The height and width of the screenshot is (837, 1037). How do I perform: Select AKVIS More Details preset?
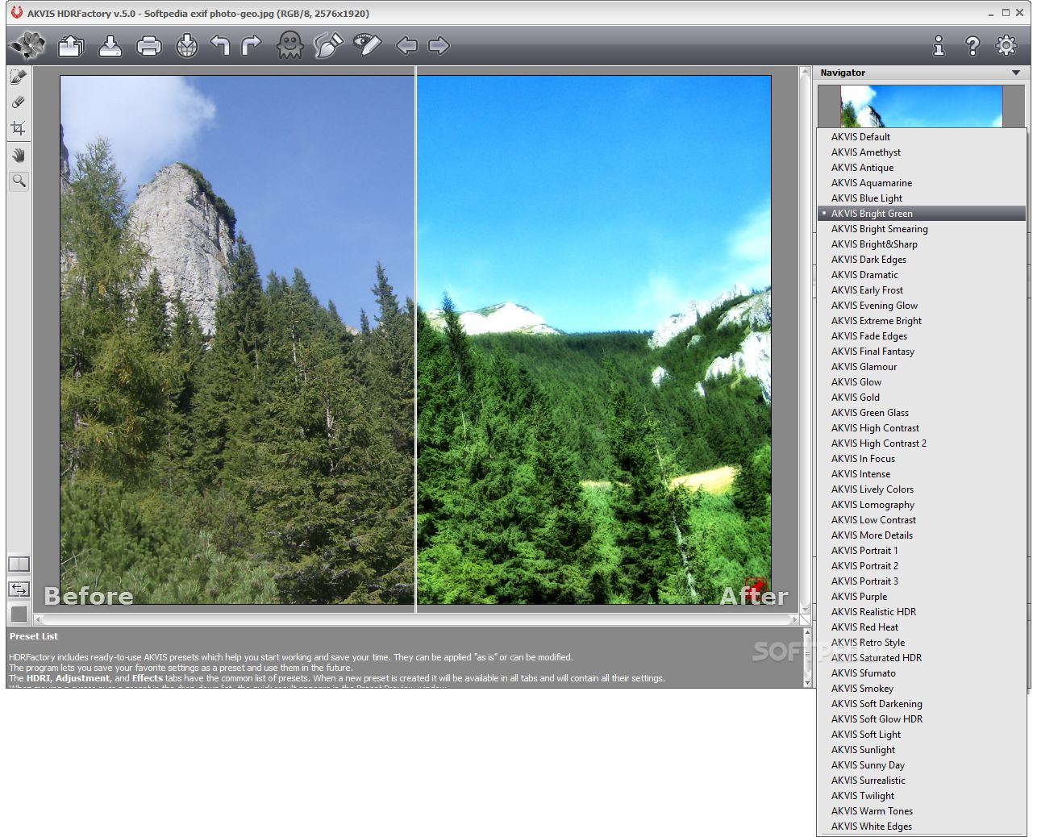pos(922,535)
